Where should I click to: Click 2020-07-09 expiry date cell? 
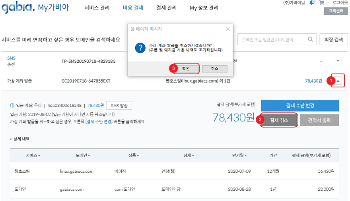[239, 171]
